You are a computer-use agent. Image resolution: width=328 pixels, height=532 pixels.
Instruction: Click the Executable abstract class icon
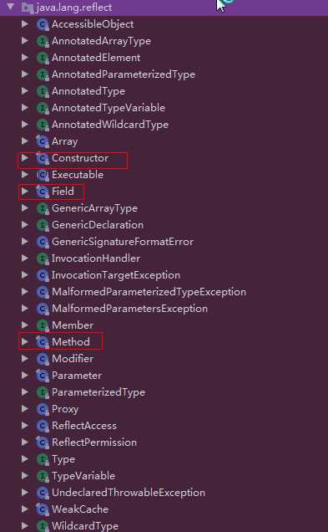[x=43, y=175]
